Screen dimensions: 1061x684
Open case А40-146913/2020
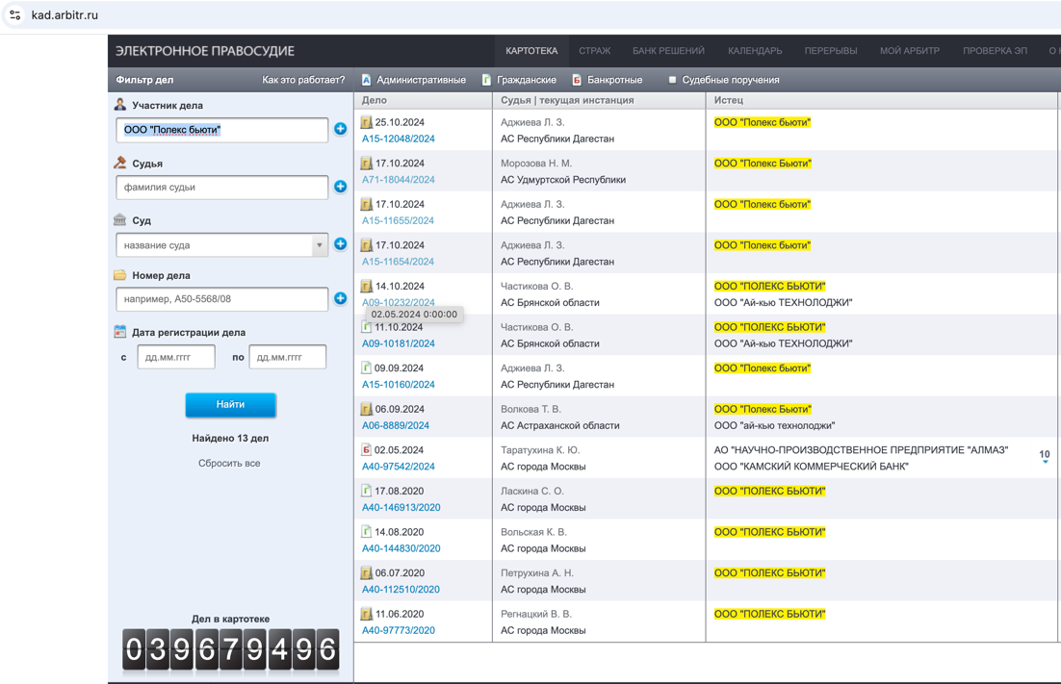point(401,507)
